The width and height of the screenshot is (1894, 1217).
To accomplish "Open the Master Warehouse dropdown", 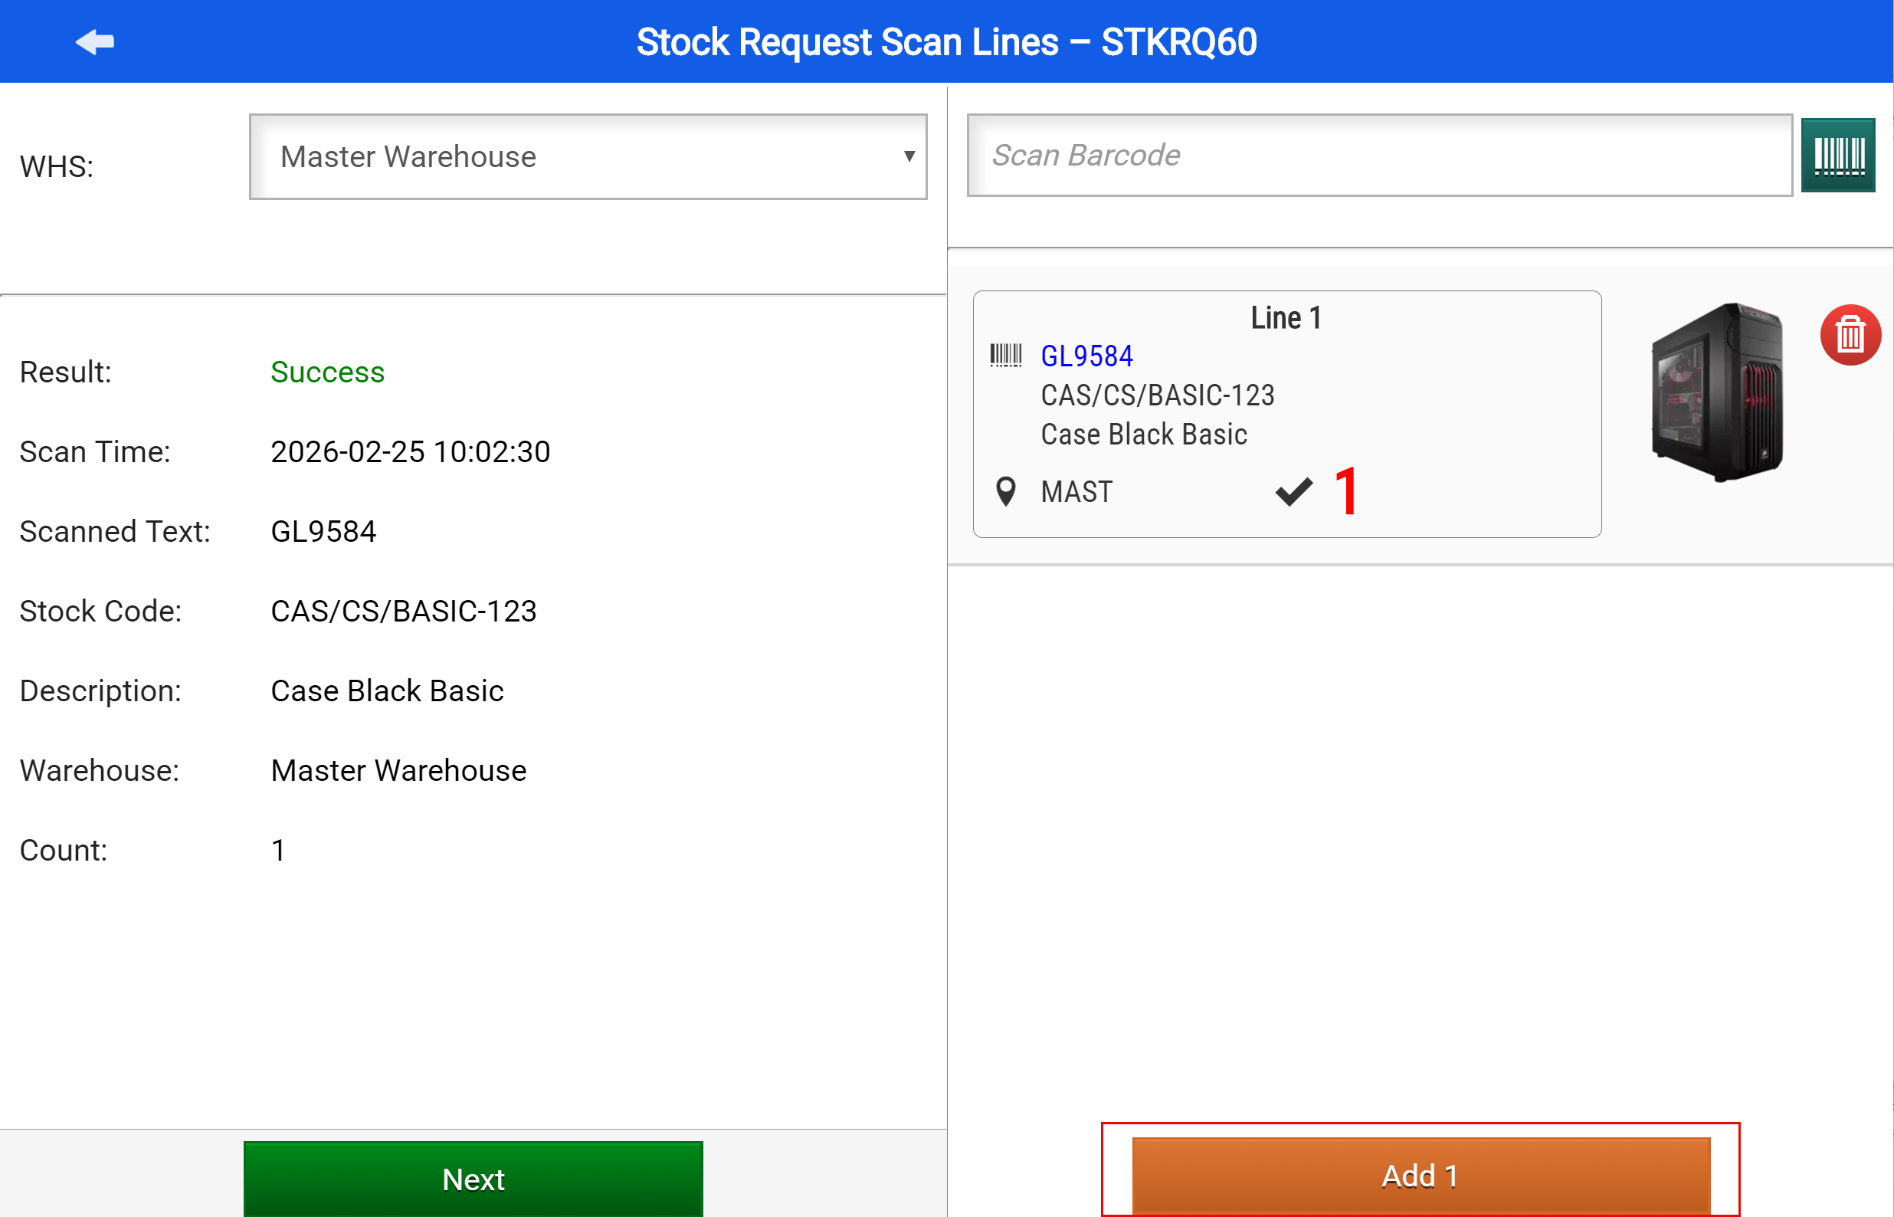I will [588, 156].
